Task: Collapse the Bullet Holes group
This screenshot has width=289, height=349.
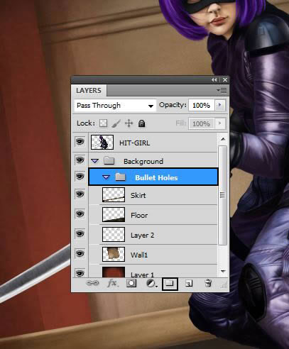Action: (106, 177)
